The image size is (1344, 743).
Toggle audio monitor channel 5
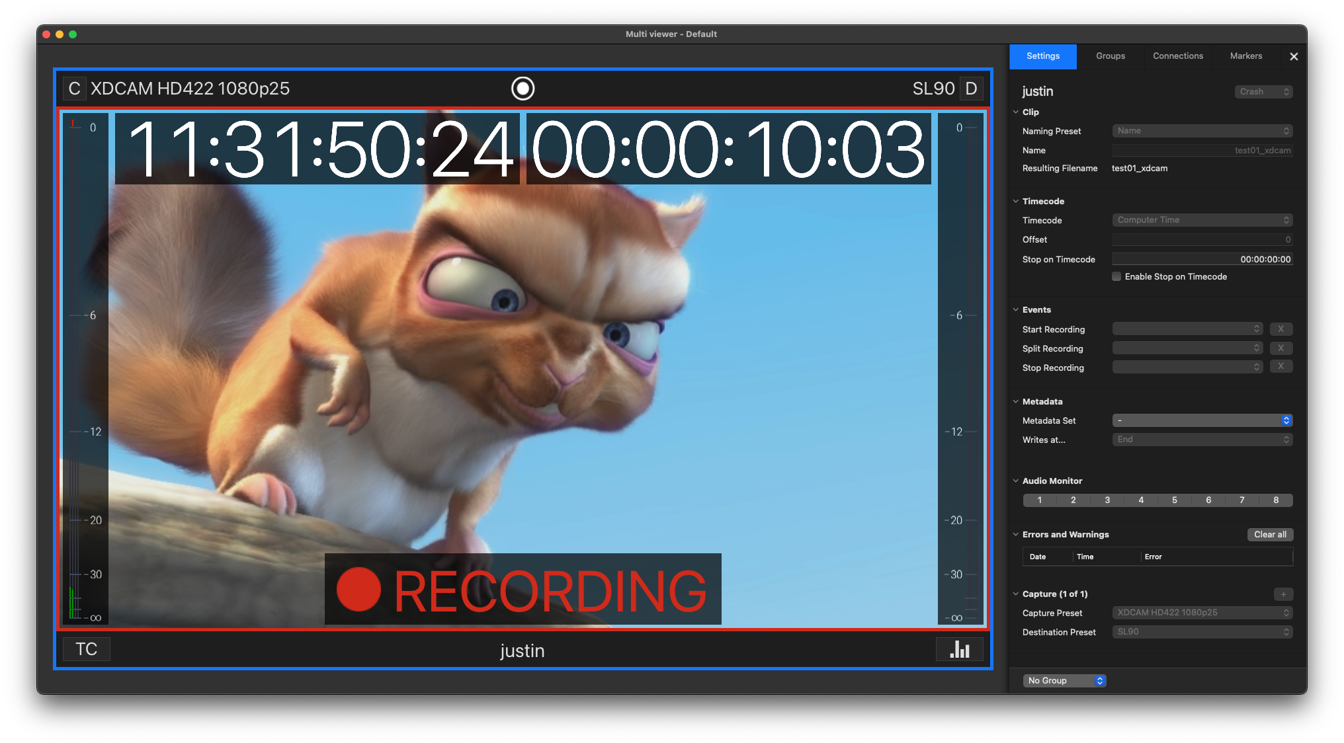tap(1175, 500)
